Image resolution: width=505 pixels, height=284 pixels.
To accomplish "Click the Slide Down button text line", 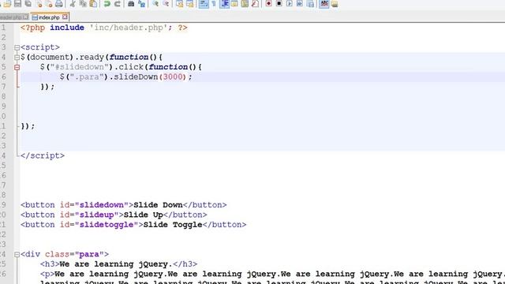I will tap(124, 205).
